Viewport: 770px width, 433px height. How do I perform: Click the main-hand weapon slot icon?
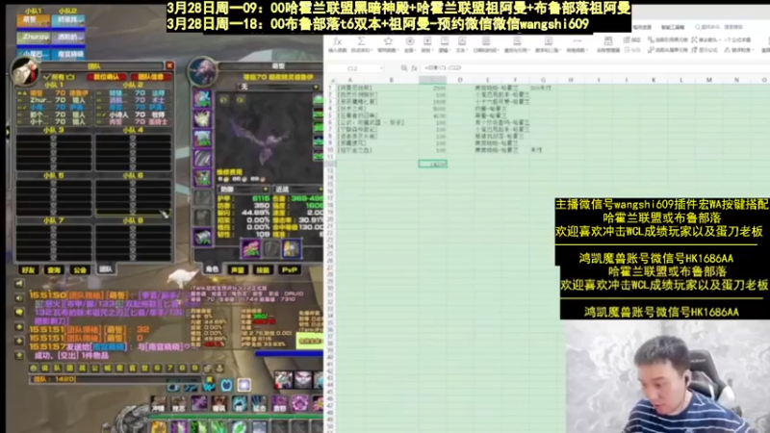251,249
